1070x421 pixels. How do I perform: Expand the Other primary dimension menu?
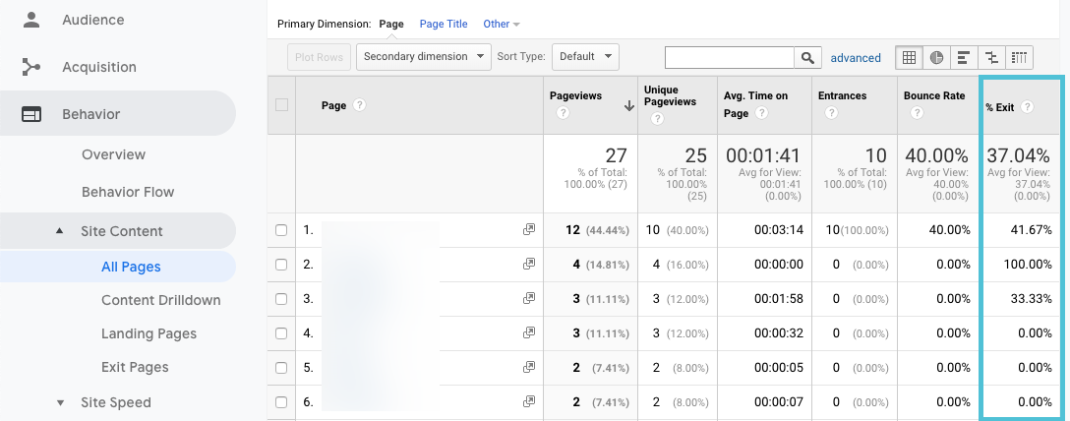(x=502, y=24)
